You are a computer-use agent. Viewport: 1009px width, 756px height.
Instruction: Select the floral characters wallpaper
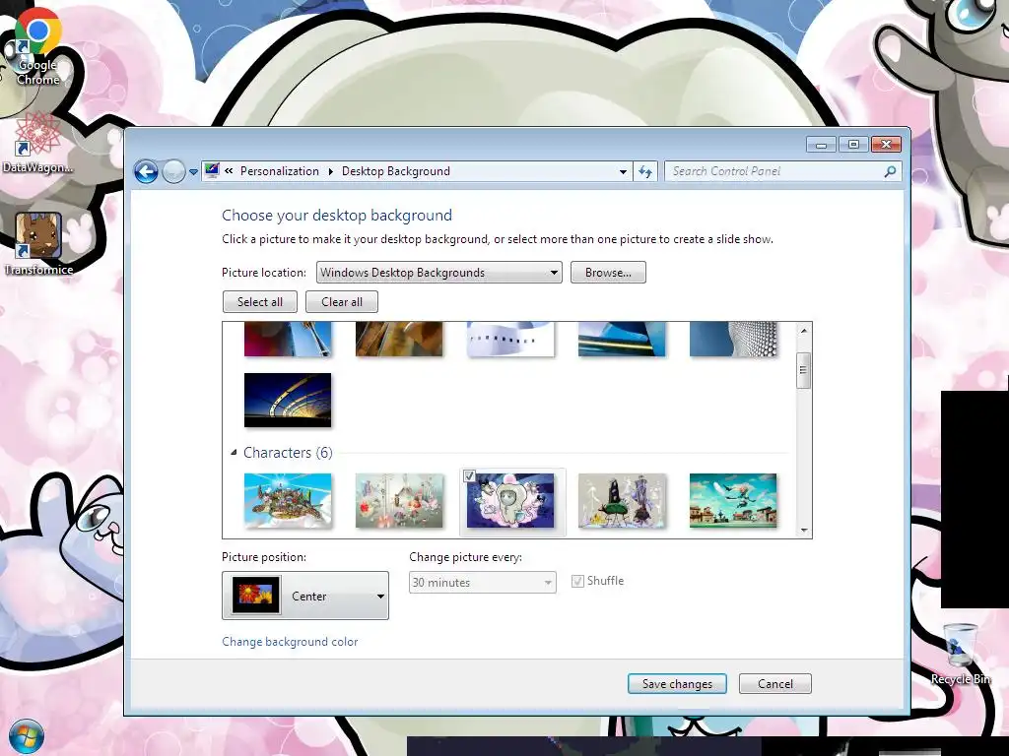pos(399,500)
